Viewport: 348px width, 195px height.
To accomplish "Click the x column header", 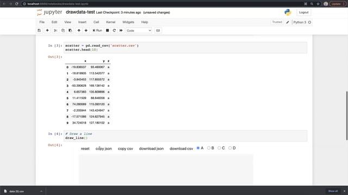I will (x=85, y=61).
